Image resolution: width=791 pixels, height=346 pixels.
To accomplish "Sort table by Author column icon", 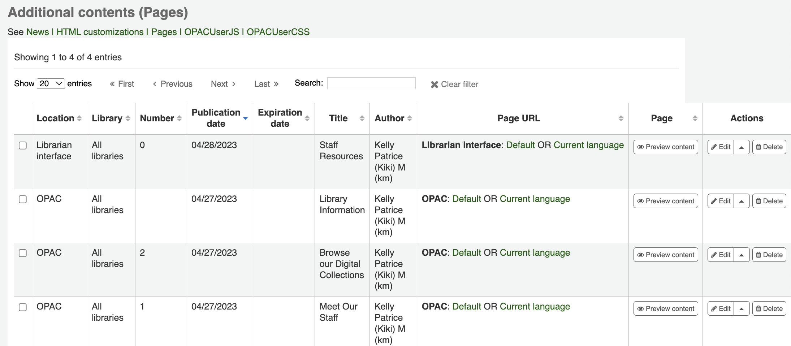I will tap(410, 118).
